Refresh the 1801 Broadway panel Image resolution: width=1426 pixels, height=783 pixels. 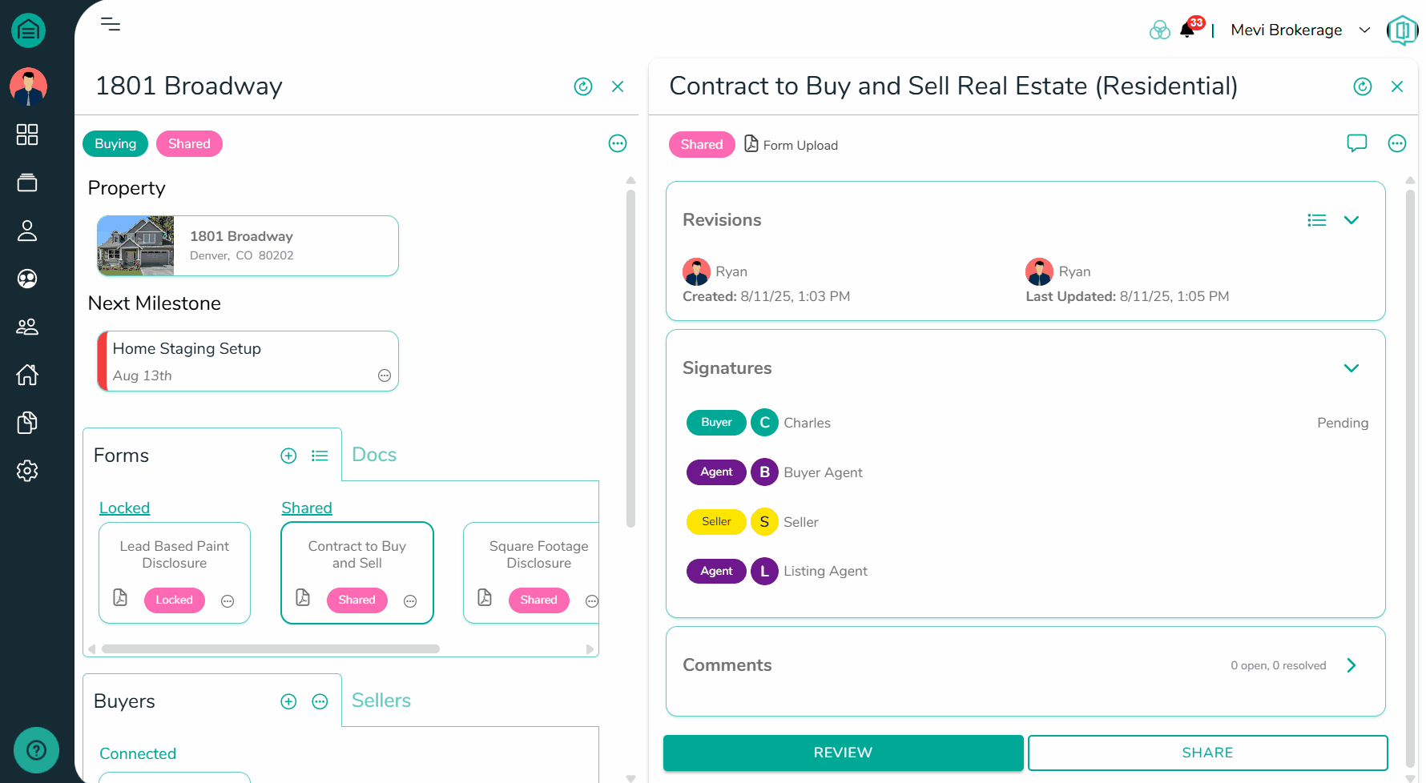tap(583, 86)
